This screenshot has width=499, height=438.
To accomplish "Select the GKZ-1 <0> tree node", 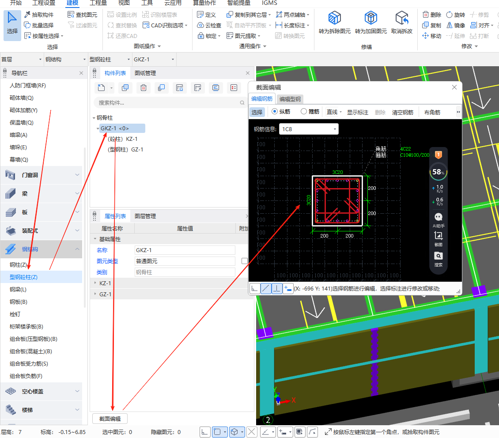I will pos(122,128).
